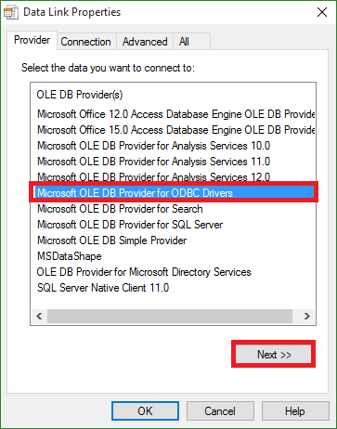Click the Next >> button
The height and width of the screenshot is (429, 337).
(274, 354)
